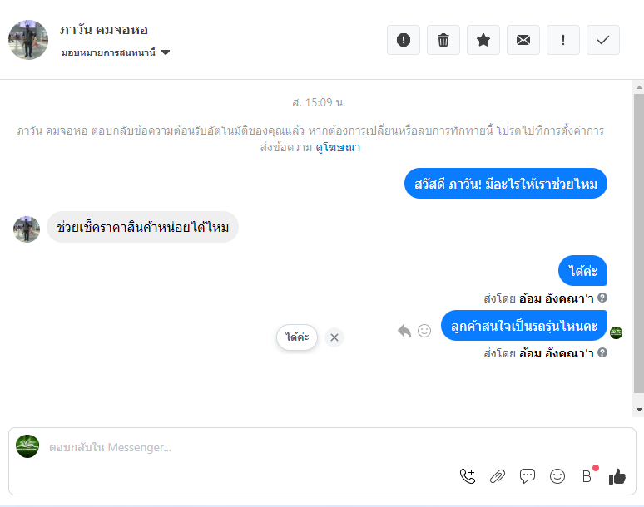
Task: Delete conversation with the trash icon
Action: (443, 40)
